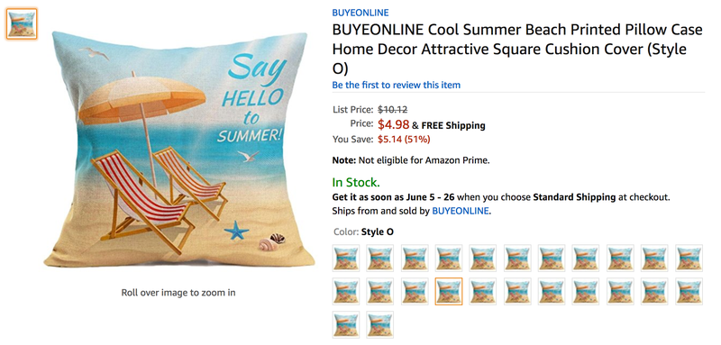Click the $4.98 price text
The width and height of the screenshot is (721, 345).
click(394, 124)
